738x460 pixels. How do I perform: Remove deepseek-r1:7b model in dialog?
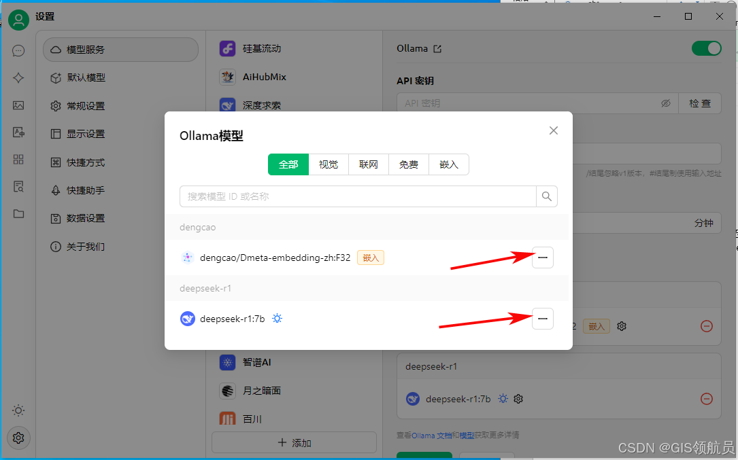point(543,319)
